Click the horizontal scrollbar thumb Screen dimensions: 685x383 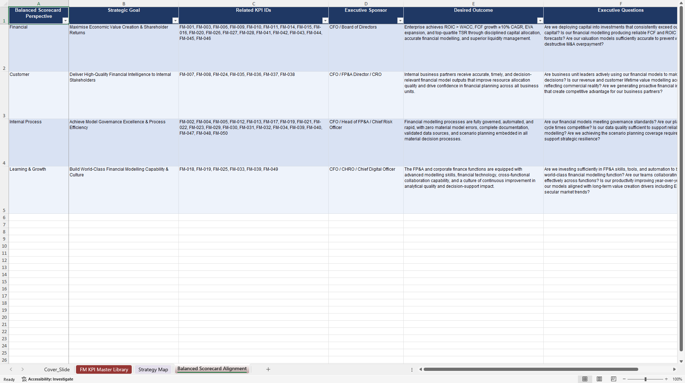pyautogui.click(x=531, y=369)
